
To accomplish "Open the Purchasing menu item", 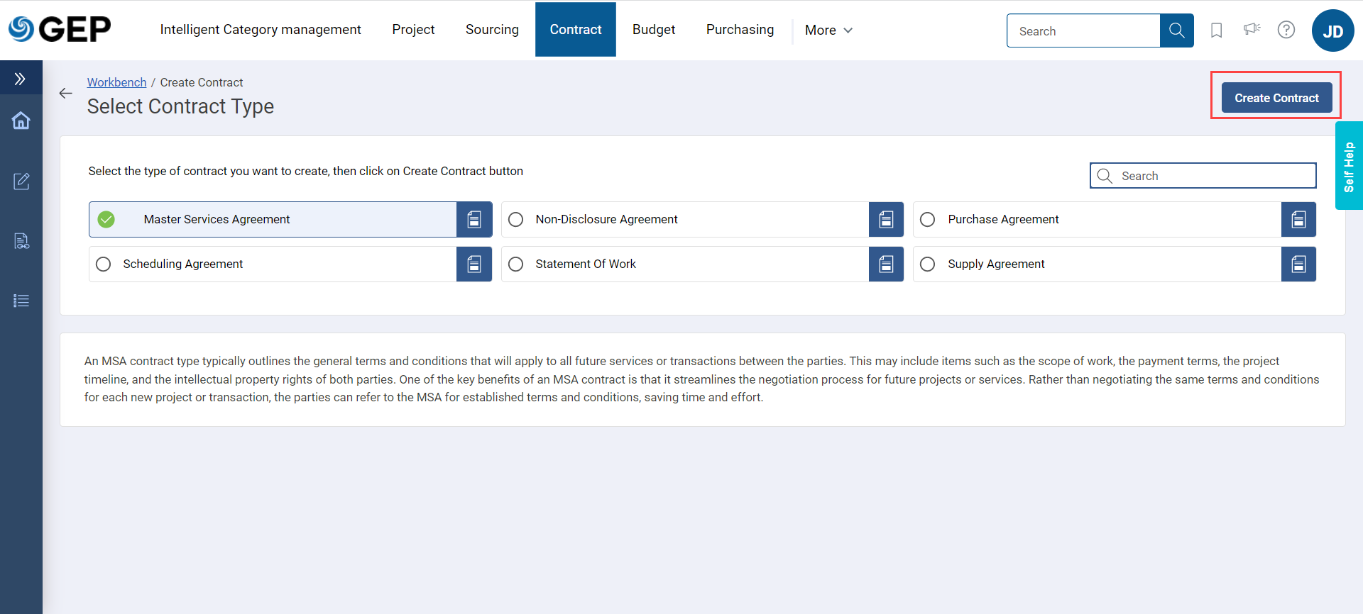I will [x=740, y=30].
